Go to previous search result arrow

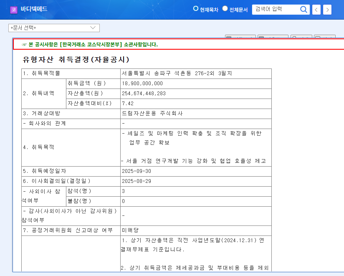pyautogui.click(x=316, y=10)
